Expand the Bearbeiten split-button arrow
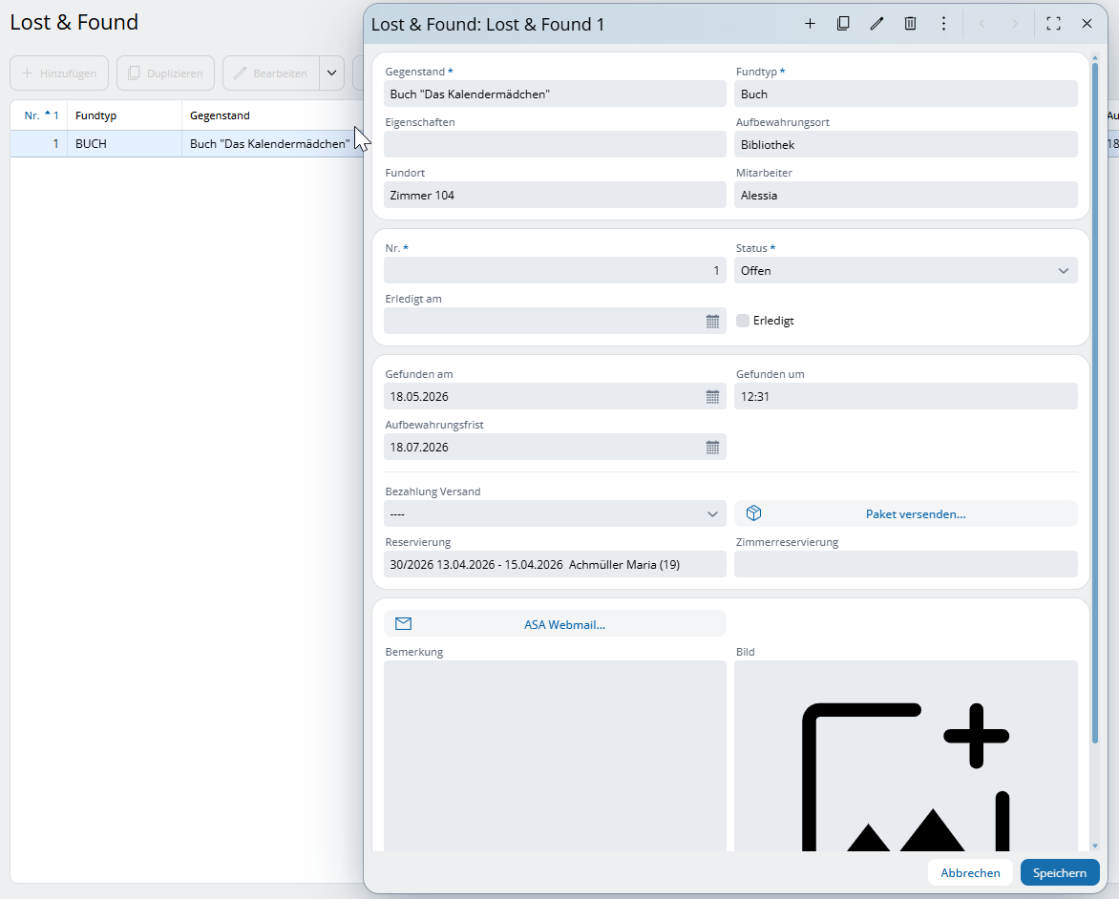This screenshot has height=899, width=1119. 332,73
